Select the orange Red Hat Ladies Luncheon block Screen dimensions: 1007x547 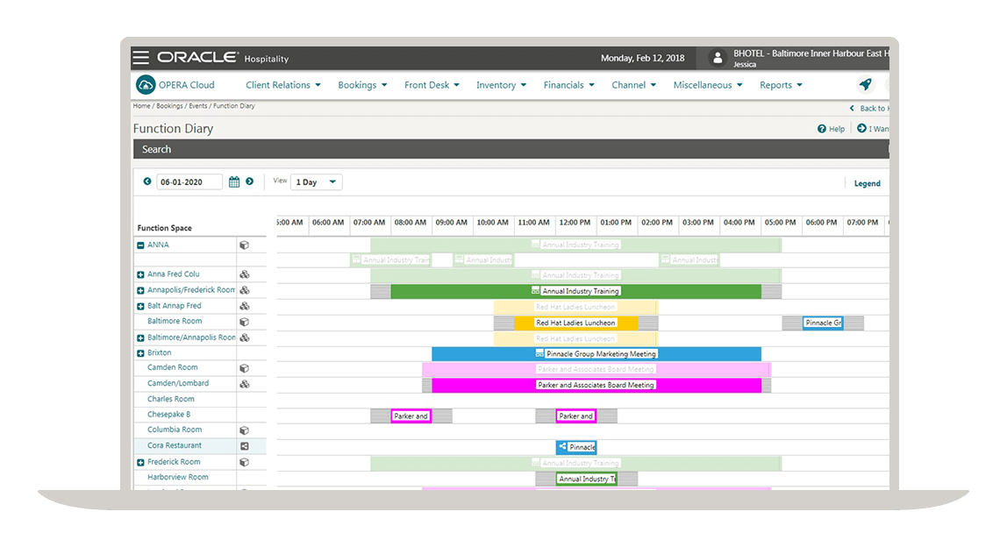[x=575, y=323]
